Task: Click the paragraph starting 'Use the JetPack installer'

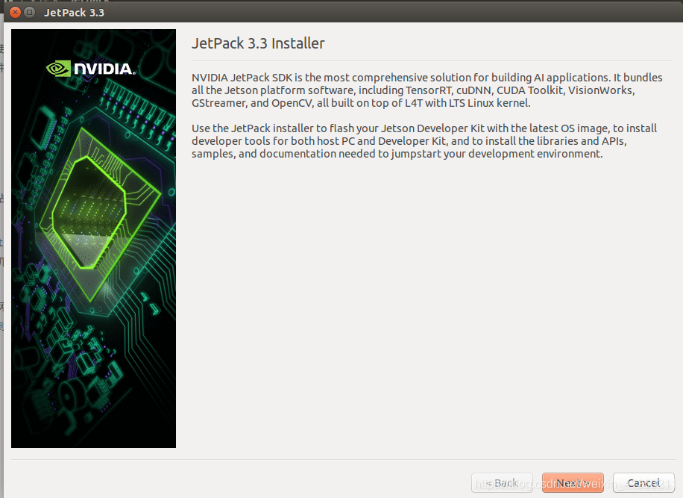Action: click(x=424, y=141)
